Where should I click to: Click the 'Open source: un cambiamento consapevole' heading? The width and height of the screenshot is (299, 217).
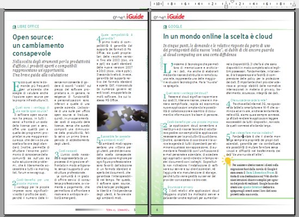pyautogui.click(x=38, y=45)
